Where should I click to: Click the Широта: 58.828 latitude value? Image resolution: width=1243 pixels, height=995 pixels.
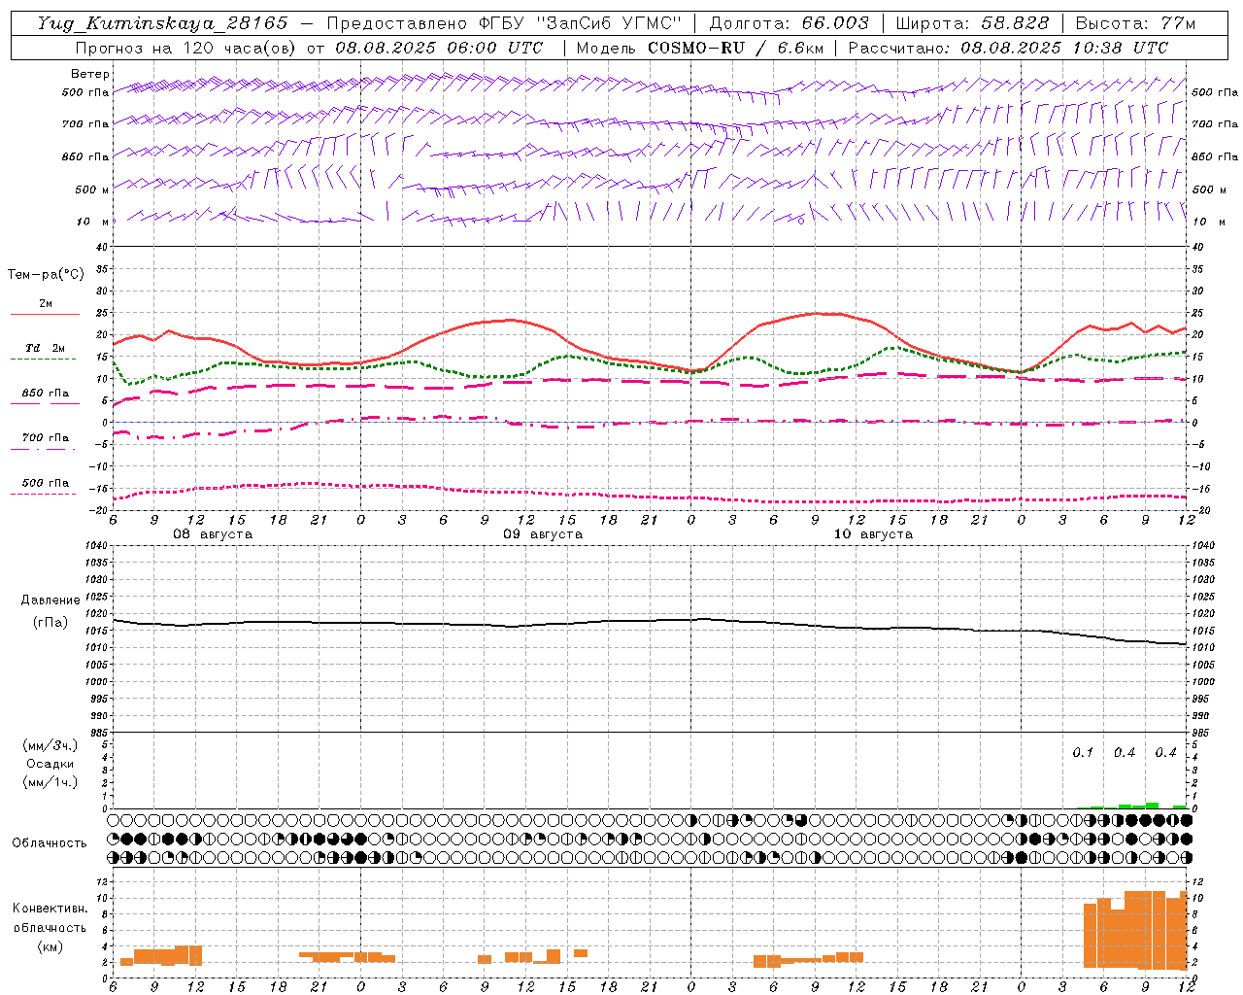click(x=972, y=23)
